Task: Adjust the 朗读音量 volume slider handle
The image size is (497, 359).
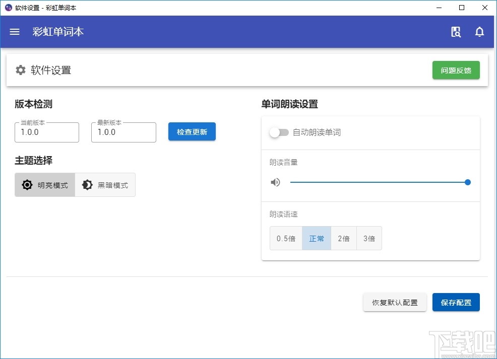Action: tap(467, 182)
